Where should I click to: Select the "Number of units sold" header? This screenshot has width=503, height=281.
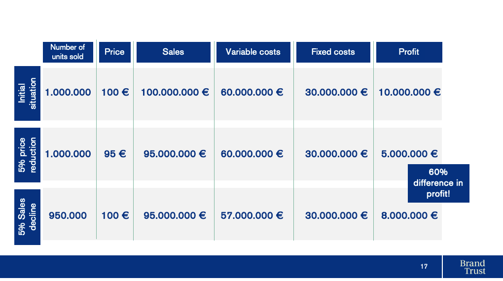[68, 52]
